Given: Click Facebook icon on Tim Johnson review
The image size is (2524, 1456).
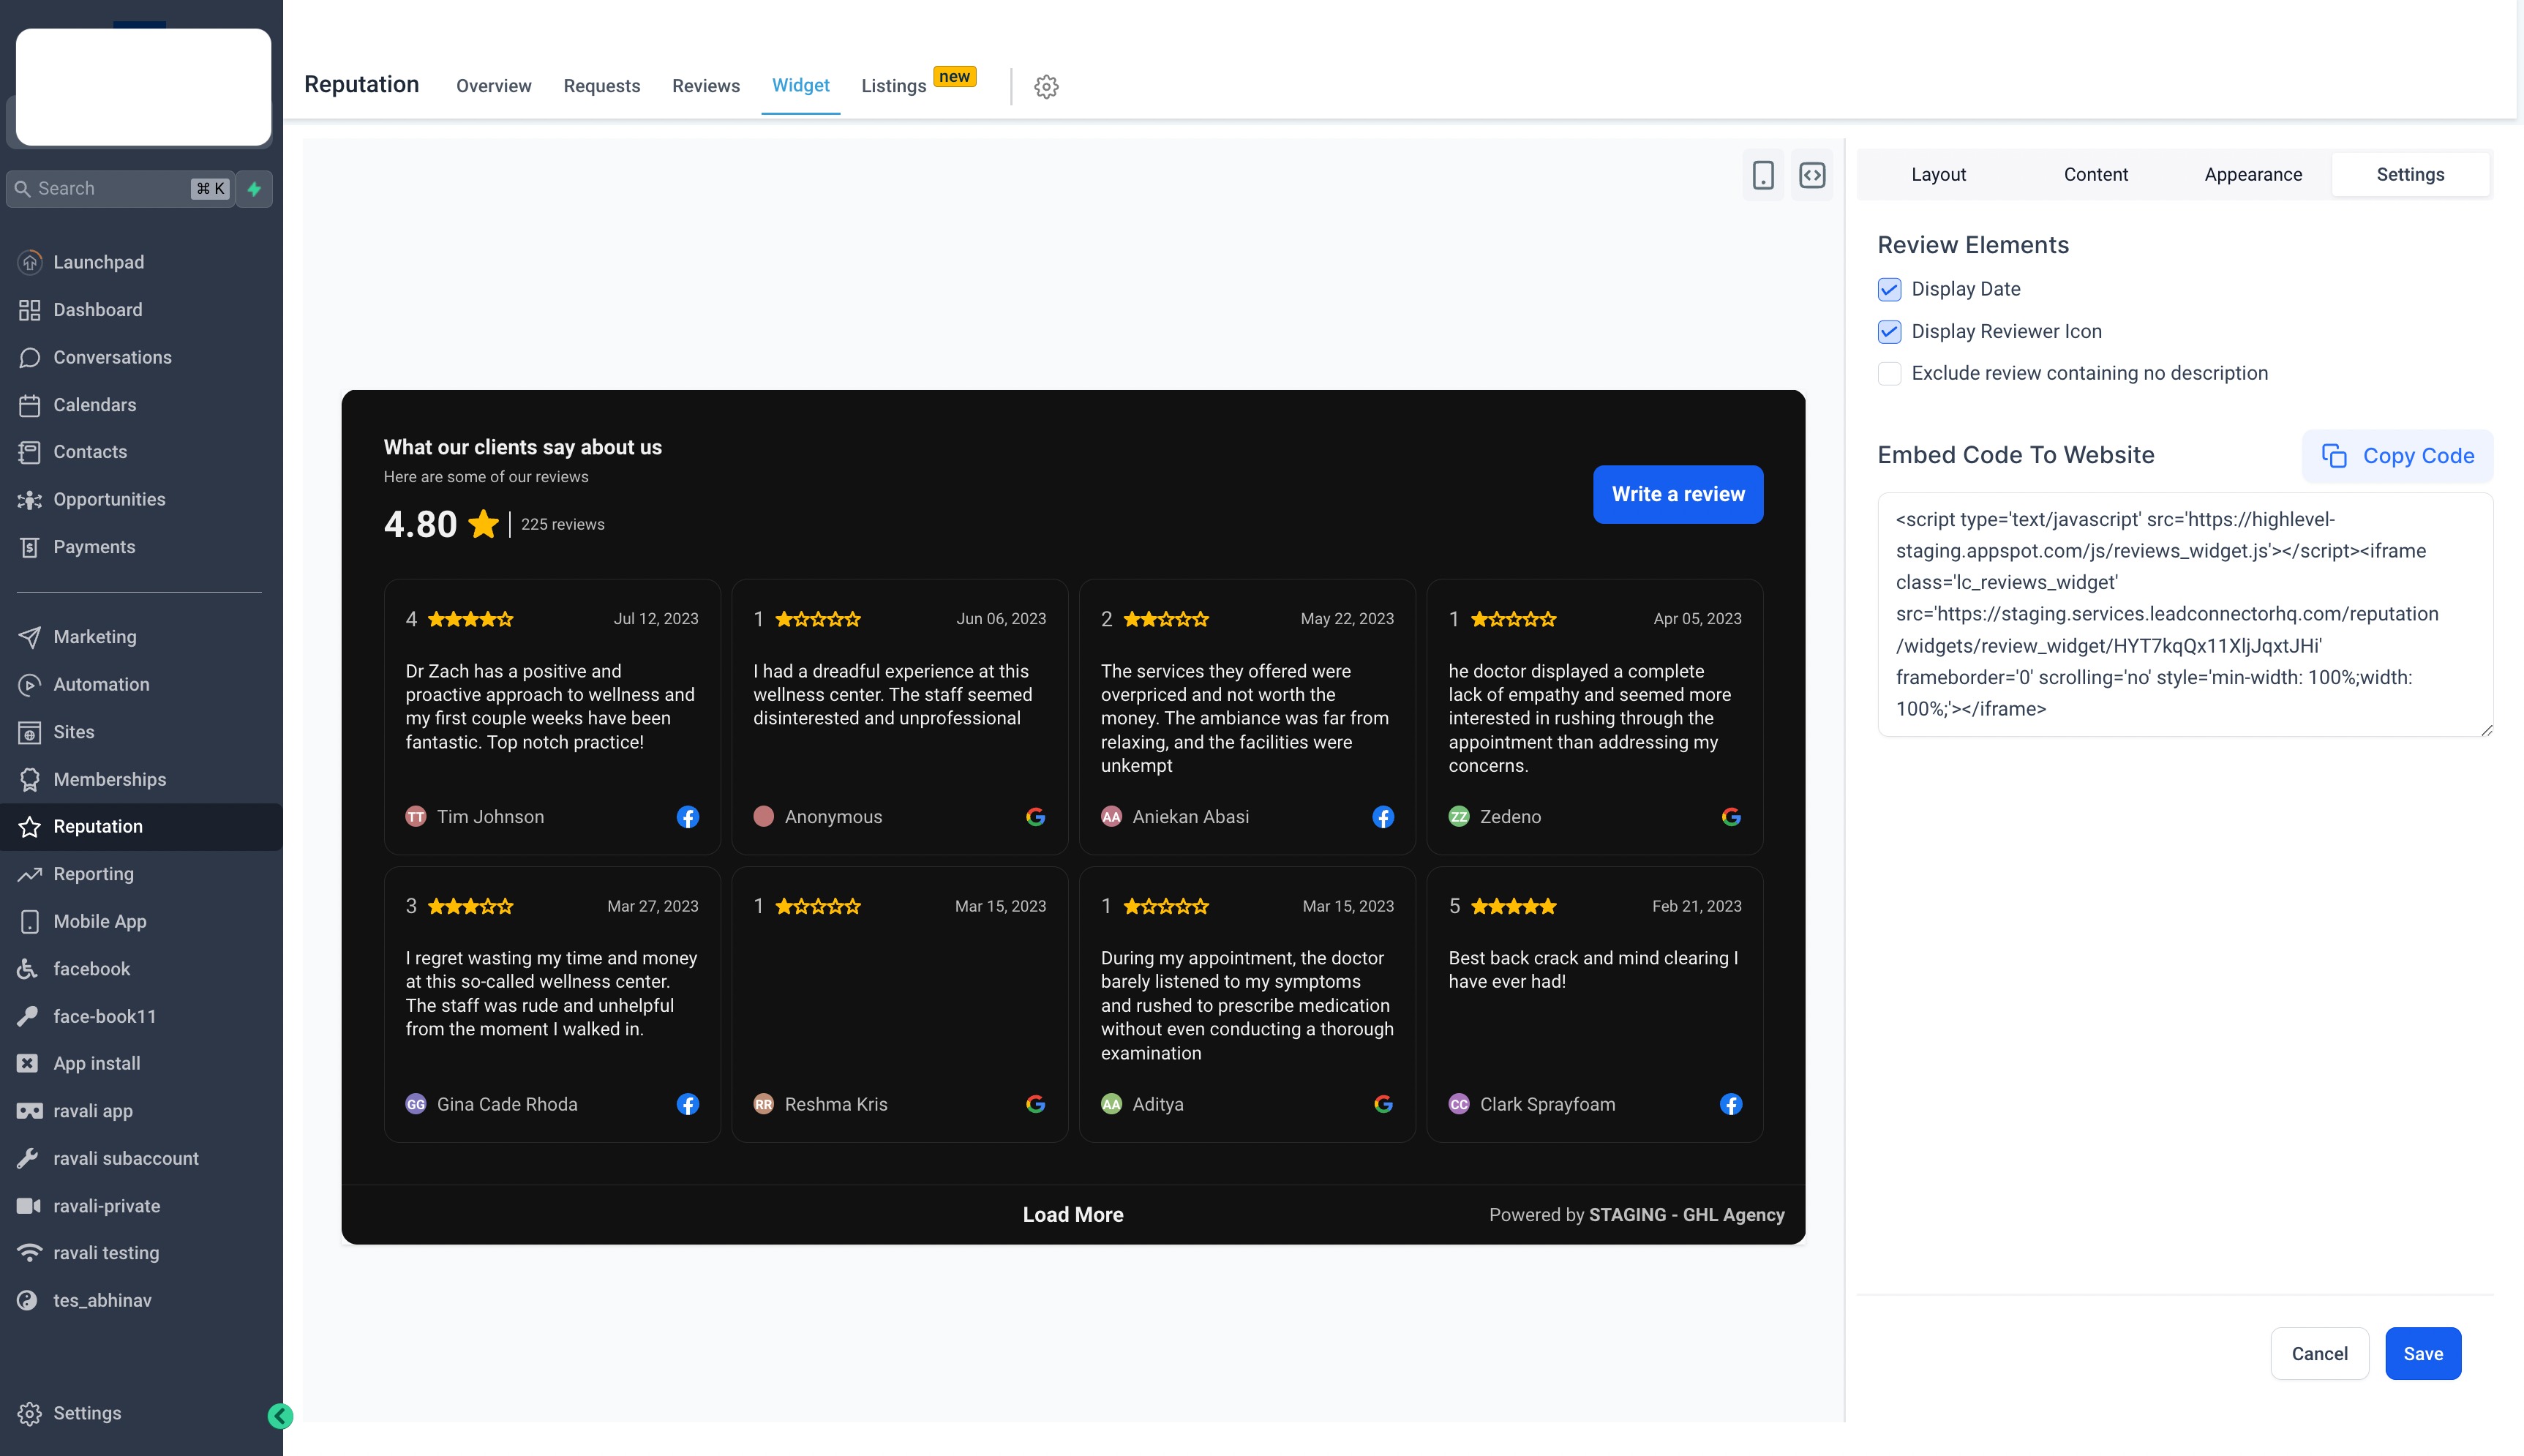Looking at the screenshot, I should [x=688, y=817].
